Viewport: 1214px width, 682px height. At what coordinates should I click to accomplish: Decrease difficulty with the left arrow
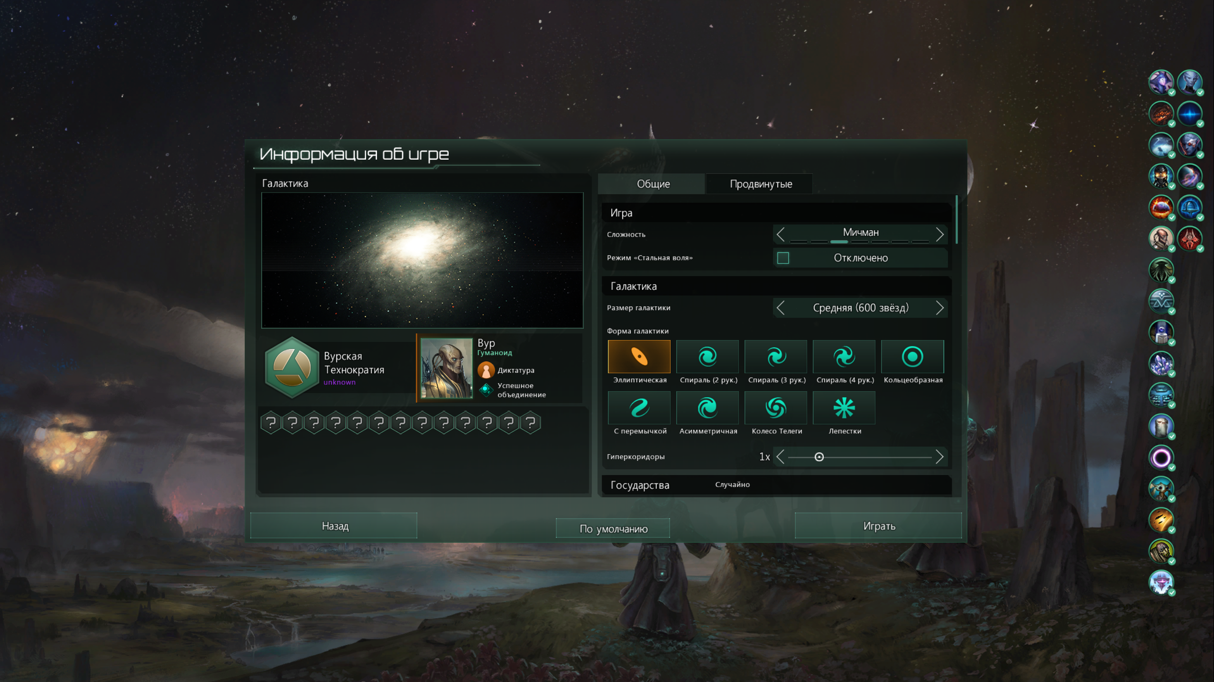click(781, 234)
